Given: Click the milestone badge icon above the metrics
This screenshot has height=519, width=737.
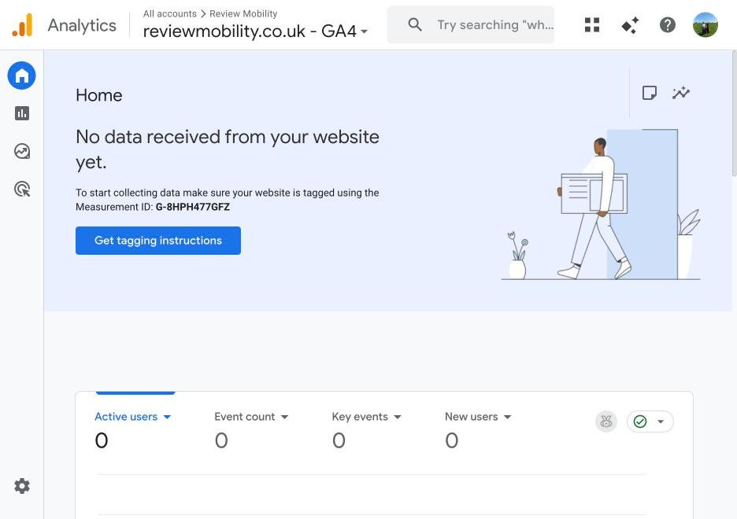Looking at the screenshot, I should (x=606, y=421).
